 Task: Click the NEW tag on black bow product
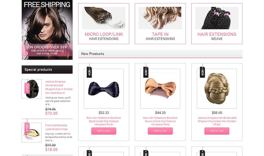click(89, 72)
